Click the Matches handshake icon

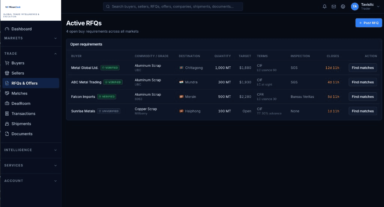click(7, 93)
